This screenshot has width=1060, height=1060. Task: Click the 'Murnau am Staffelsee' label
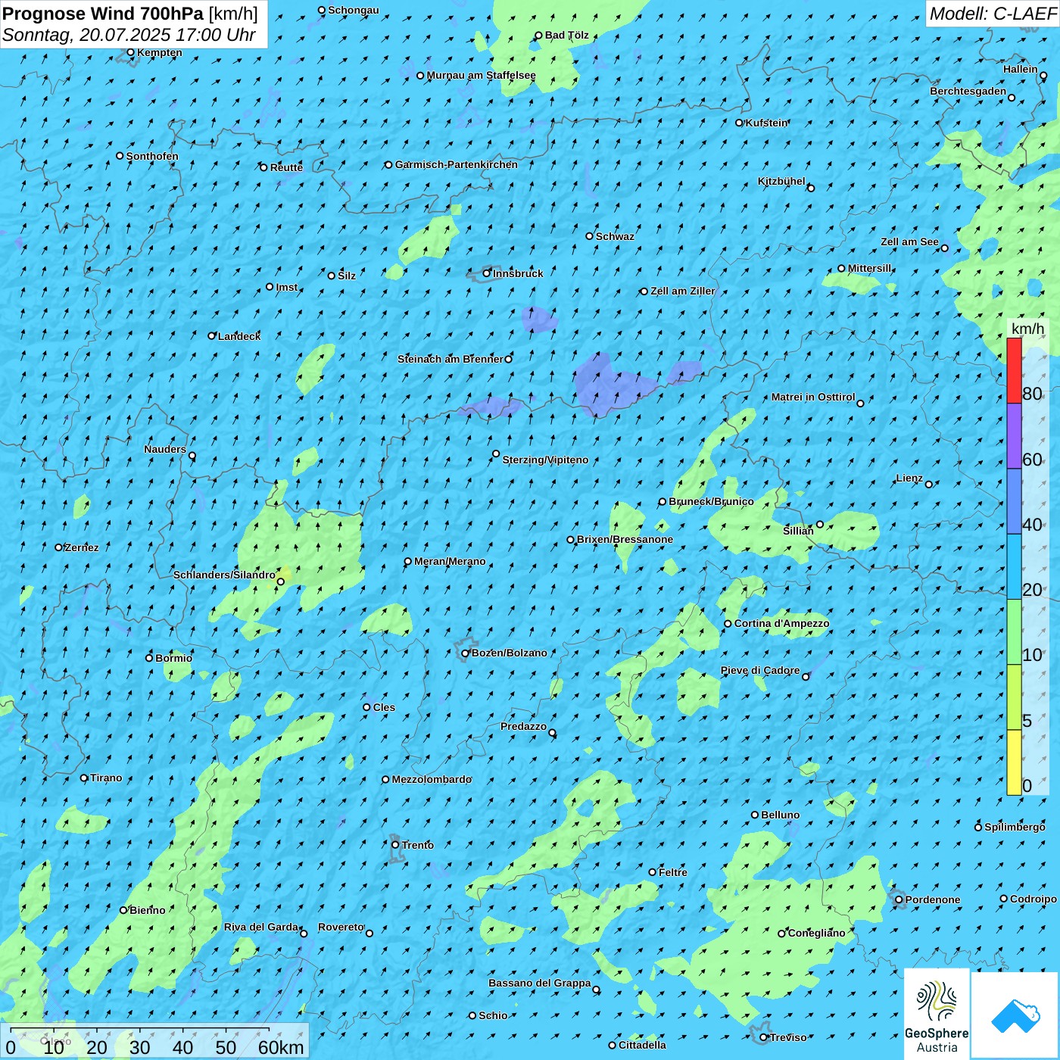[482, 75]
